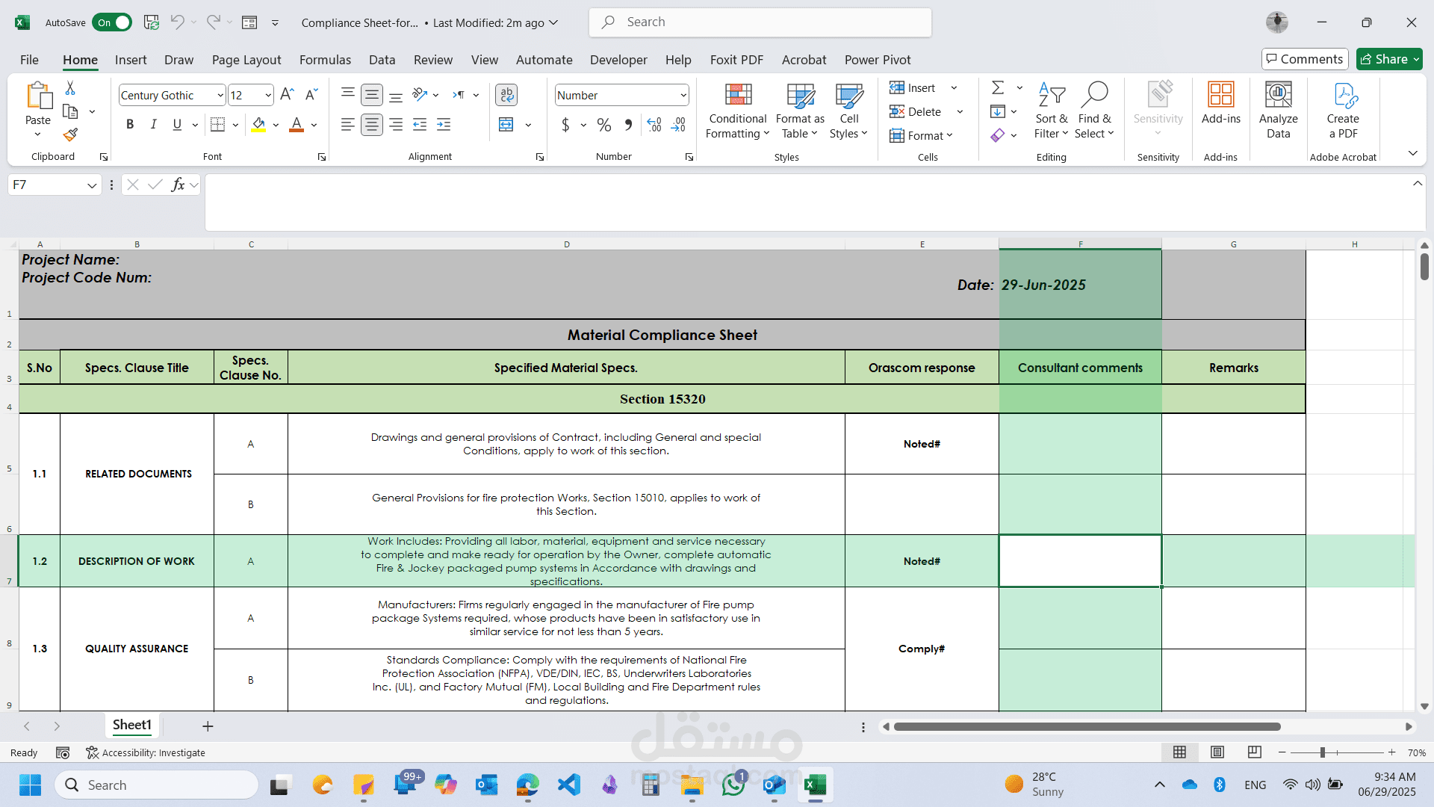Viewport: 1434px width, 807px height.
Task: Click Decrease Decimal icon
Action: point(678,125)
